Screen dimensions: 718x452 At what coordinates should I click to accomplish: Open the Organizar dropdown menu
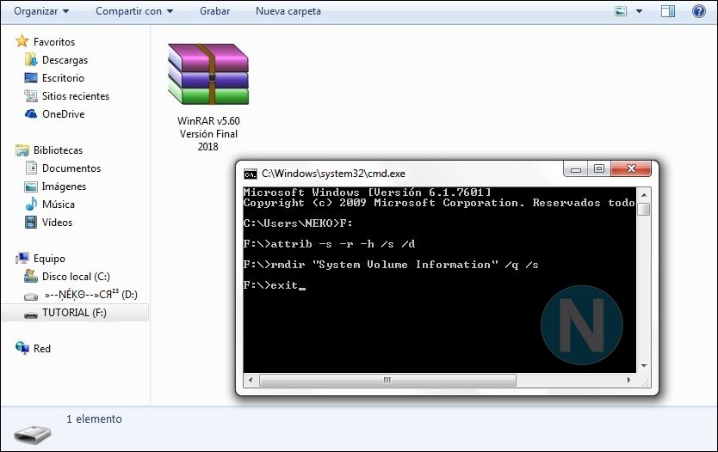pos(41,11)
